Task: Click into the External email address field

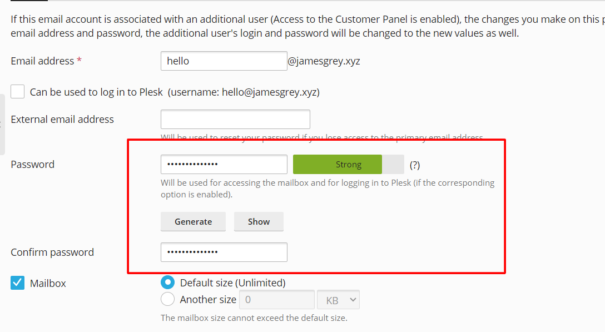Action: 235,120
